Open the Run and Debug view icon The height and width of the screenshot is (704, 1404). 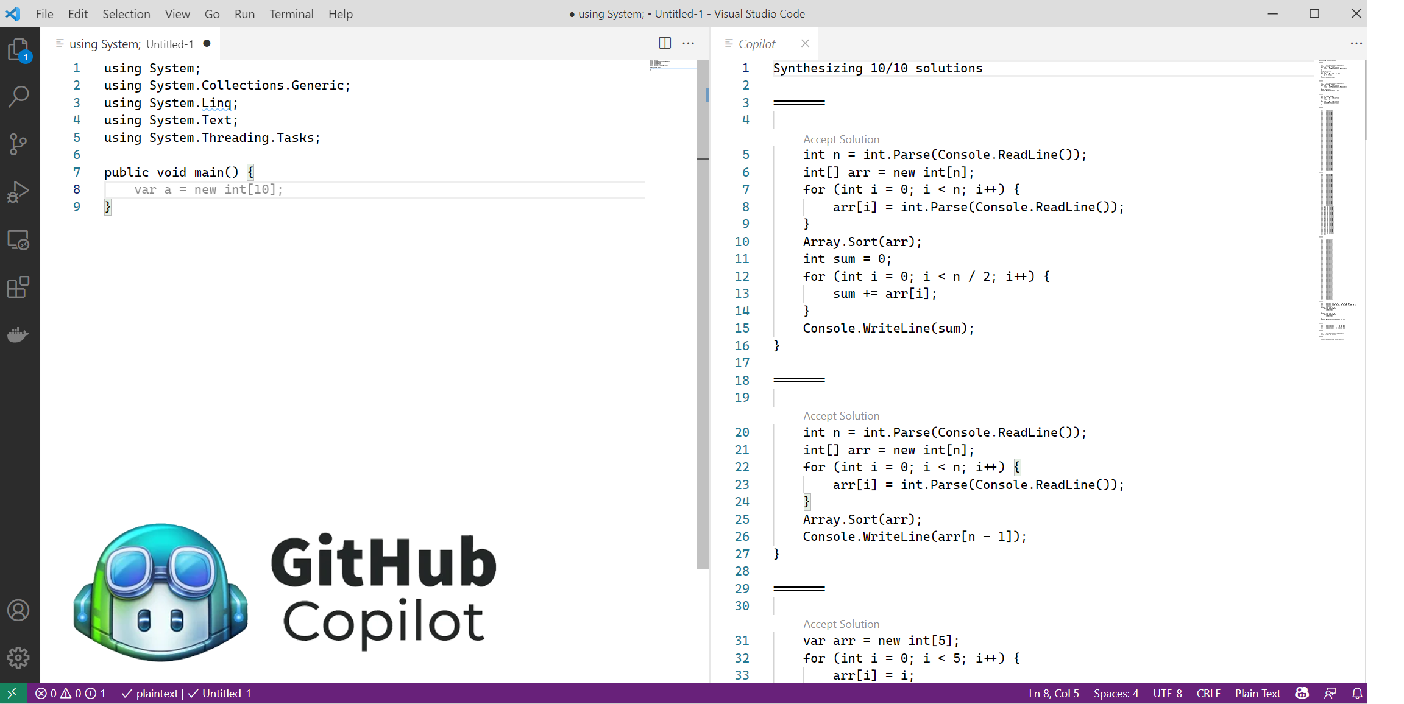coord(19,192)
